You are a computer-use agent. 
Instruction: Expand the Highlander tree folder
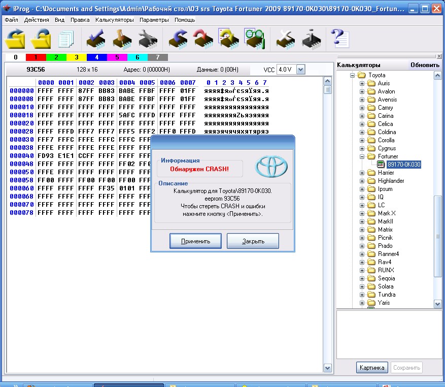point(362,181)
